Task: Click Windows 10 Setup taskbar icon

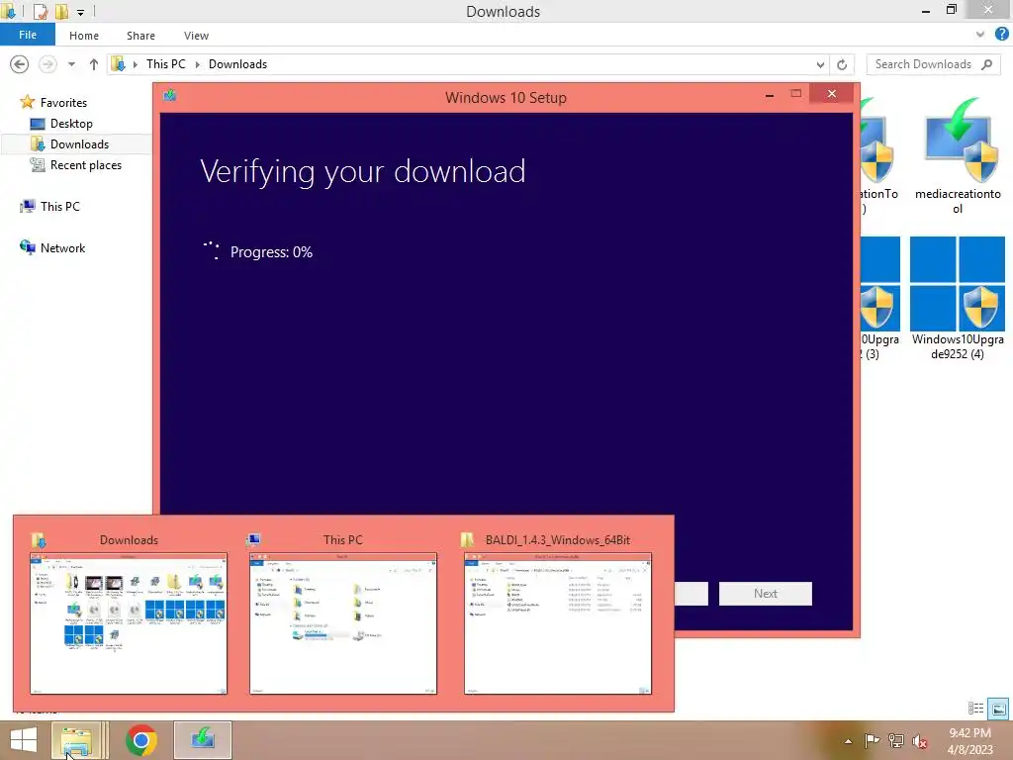Action: click(203, 740)
